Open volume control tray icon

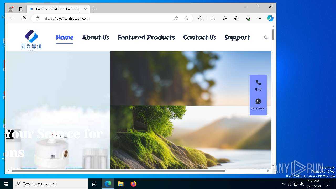click(302, 184)
